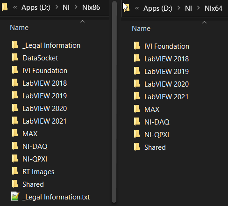Click the NI-DAQ folder icon in NIx64 window
228x206 pixels.
[x=137, y=122]
